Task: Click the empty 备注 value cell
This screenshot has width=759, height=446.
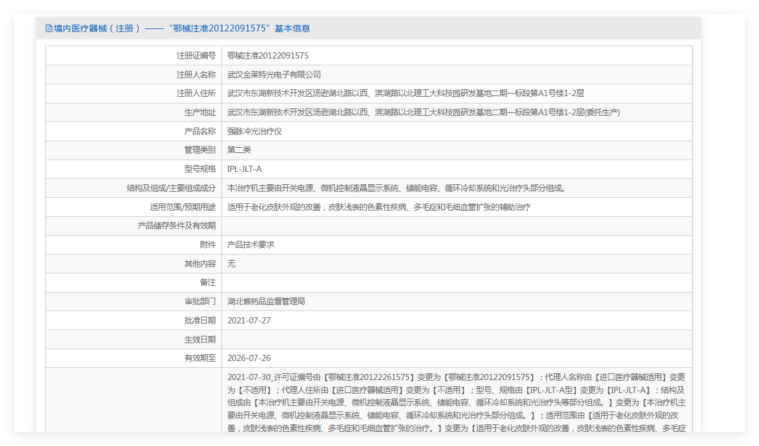Action: 456,283
